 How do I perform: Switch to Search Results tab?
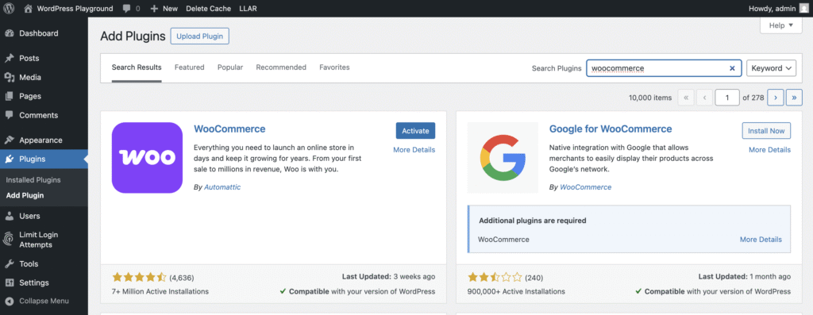coord(137,67)
